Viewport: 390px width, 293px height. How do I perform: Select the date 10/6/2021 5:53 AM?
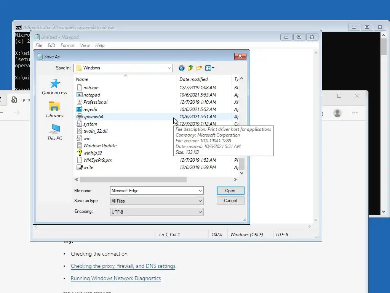[198, 95]
